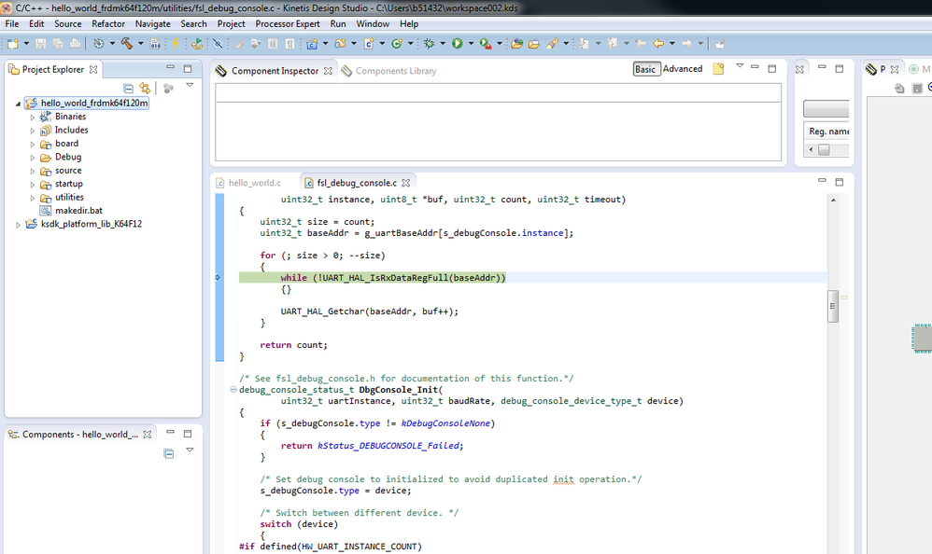Open Components panel view menu arrow
The height and width of the screenshot is (554, 932).
(190, 450)
